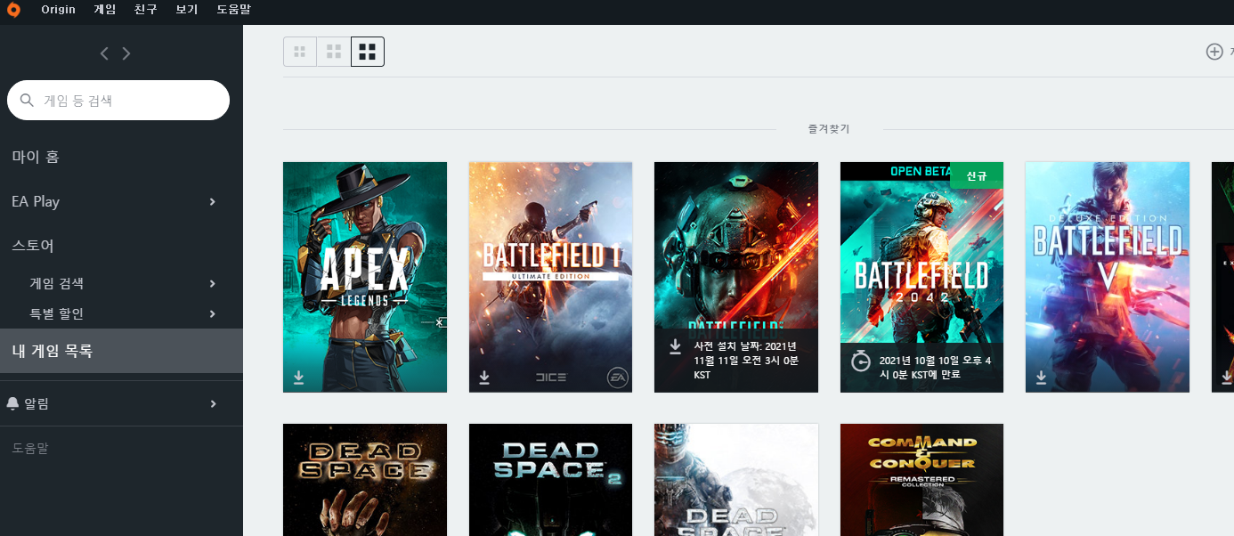This screenshot has height=536, width=1234.
Task: Click the 게임 등 검색 search field
Action: click(125, 101)
